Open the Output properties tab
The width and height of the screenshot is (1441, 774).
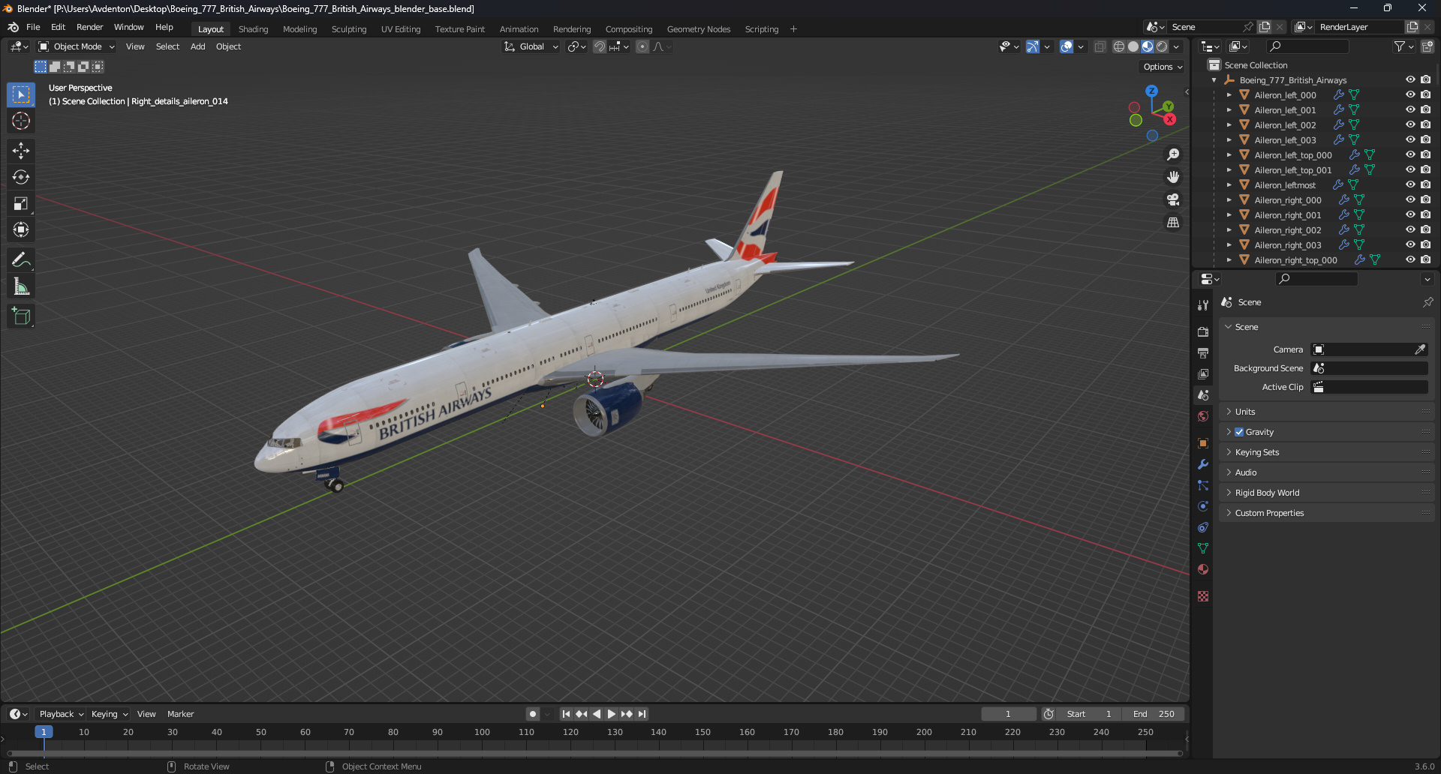(x=1203, y=352)
